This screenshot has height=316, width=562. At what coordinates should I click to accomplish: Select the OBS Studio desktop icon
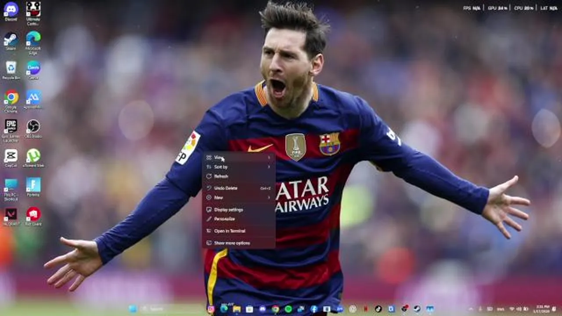tap(33, 129)
